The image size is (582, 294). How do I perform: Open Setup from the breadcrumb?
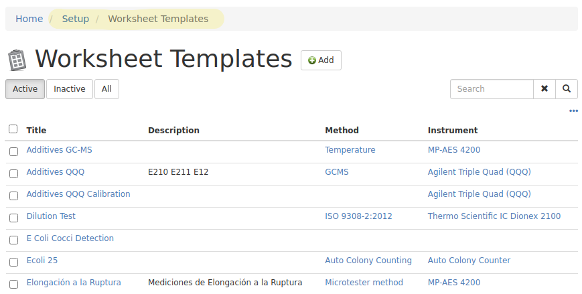pos(76,19)
